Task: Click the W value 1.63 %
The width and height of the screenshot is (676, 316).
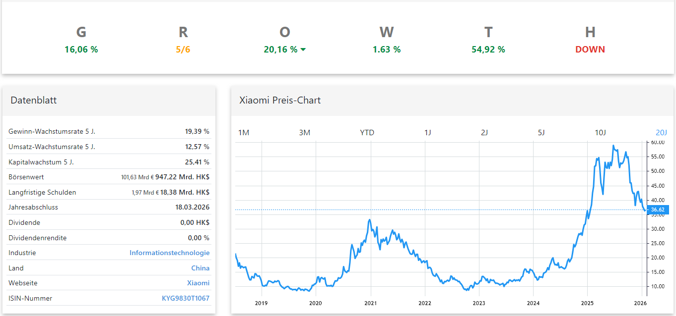Action: (x=386, y=50)
